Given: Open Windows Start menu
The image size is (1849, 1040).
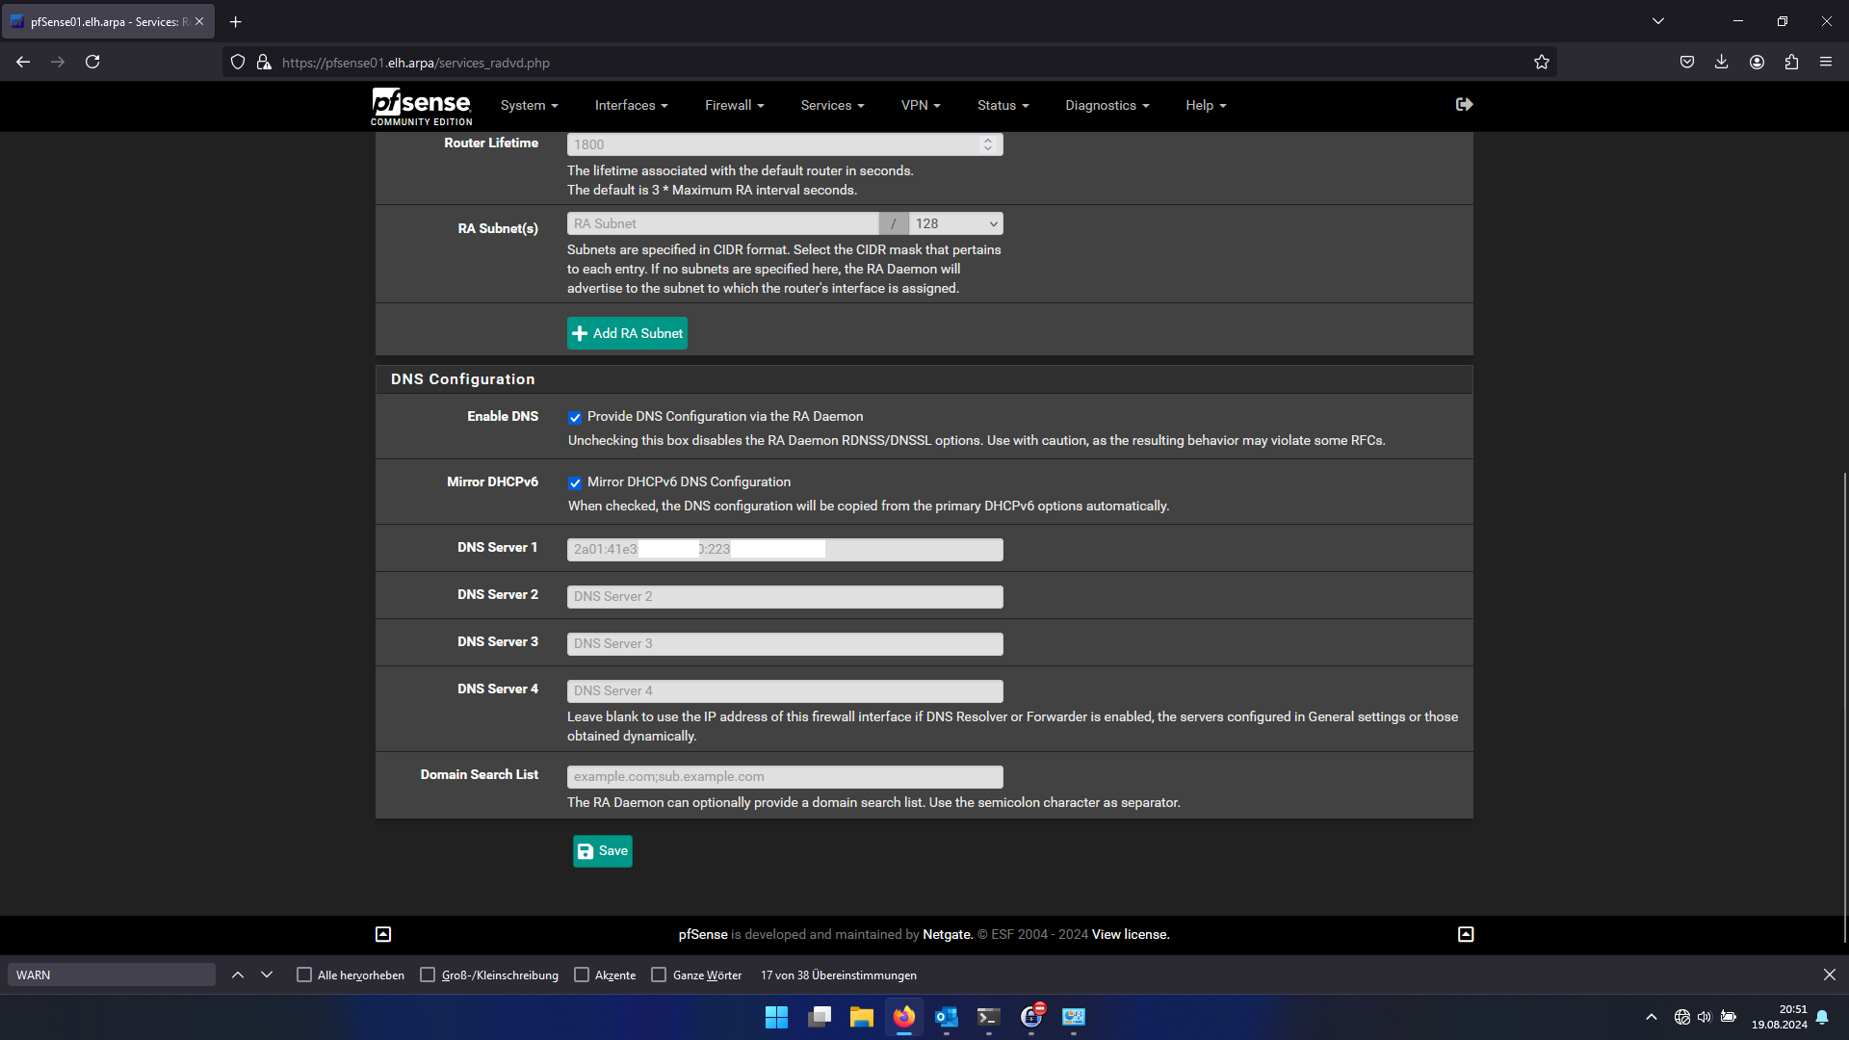Looking at the screenshot, I should pyautogui.click(x=776, y=1017).
